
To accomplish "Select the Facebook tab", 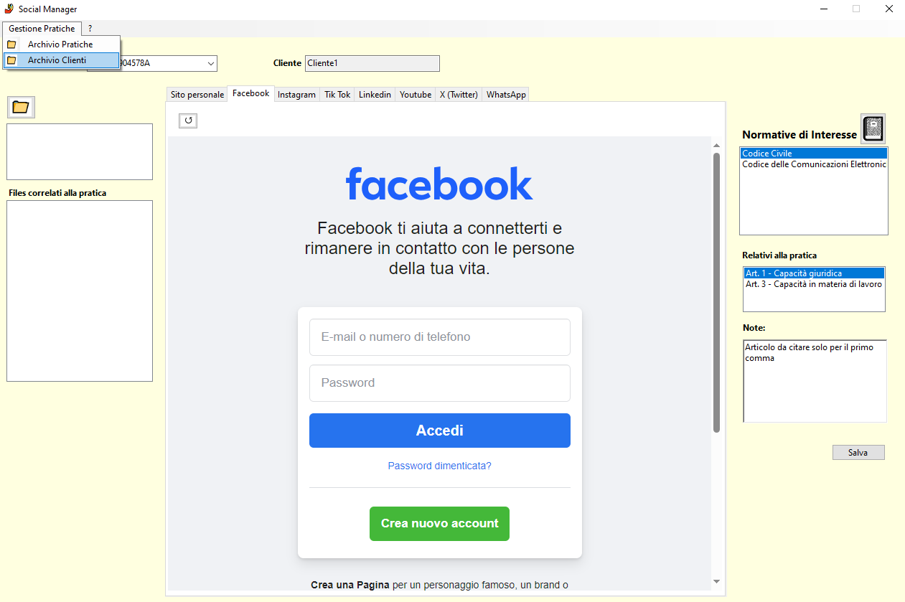I will (251, 93).
